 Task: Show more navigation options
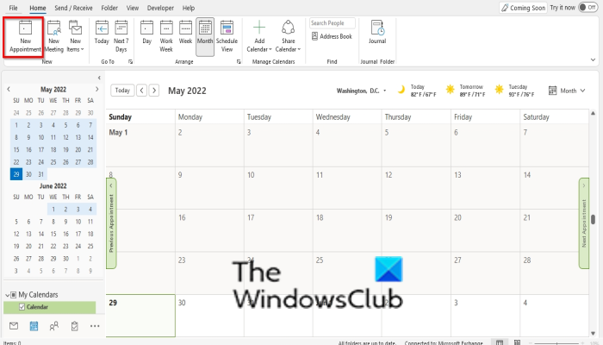(x=95, y=326)
